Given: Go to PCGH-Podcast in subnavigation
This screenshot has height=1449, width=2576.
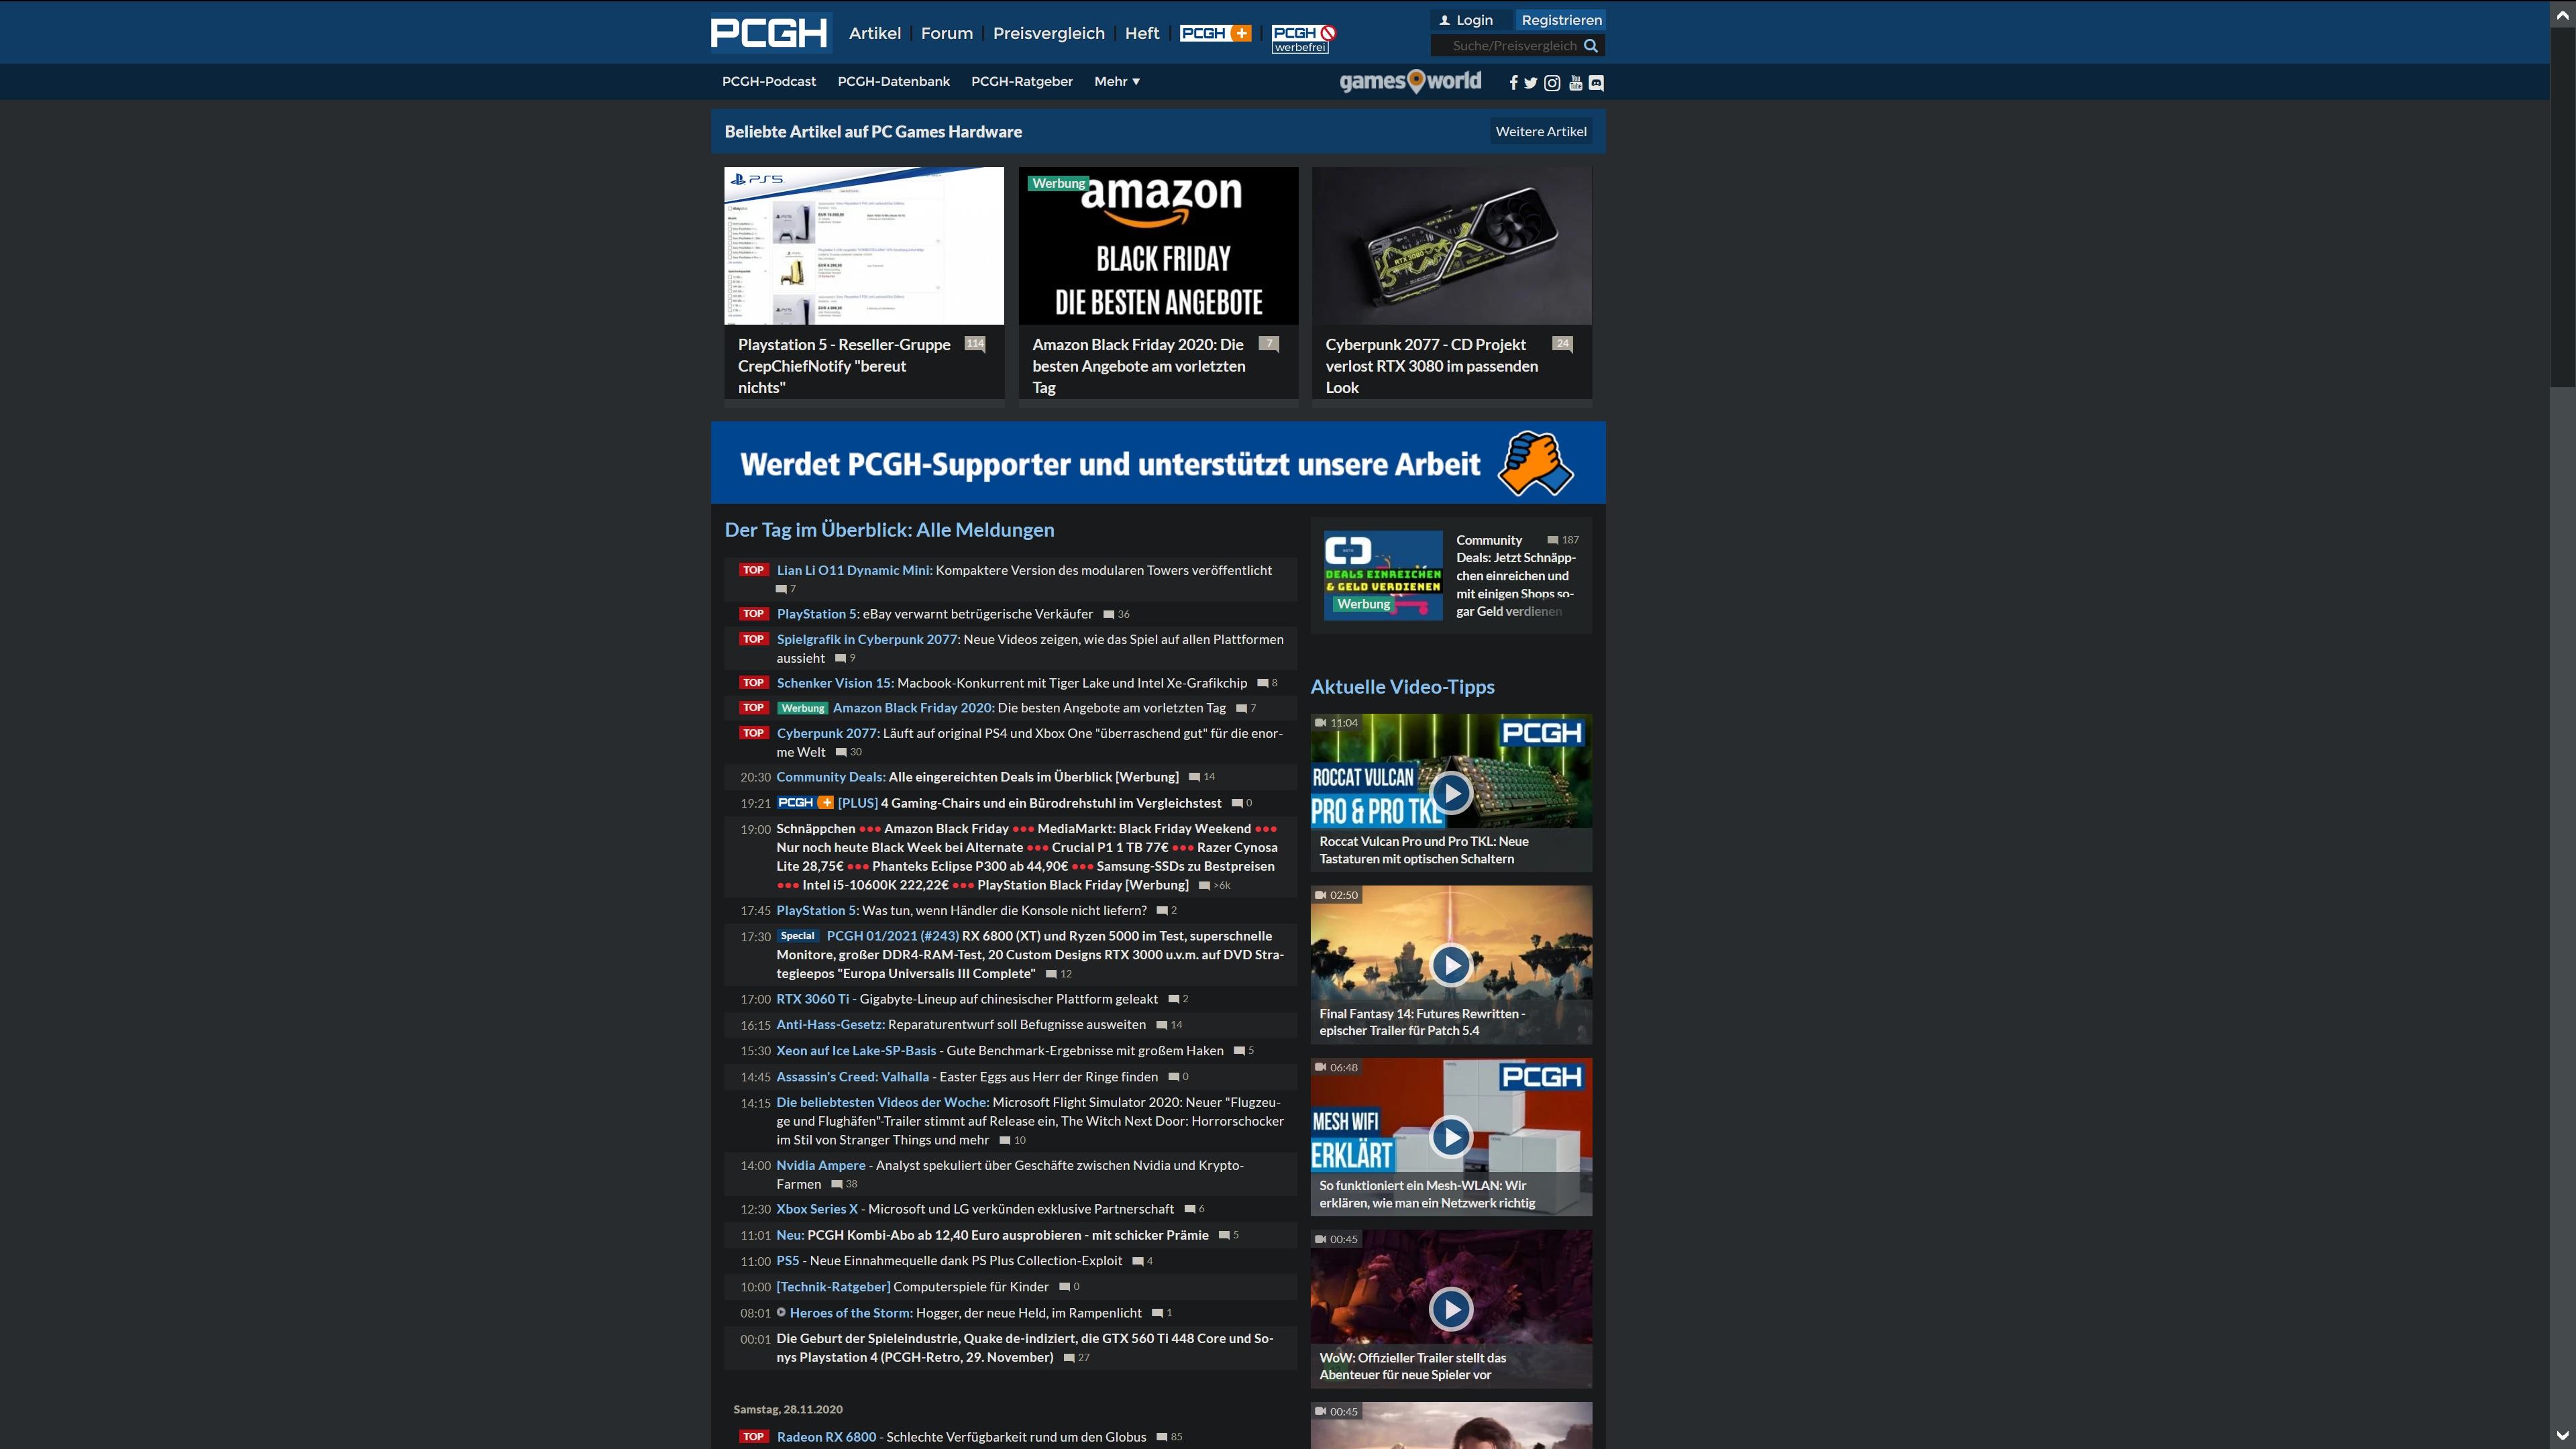Looking at the screenshot, I should pos(769,82).
